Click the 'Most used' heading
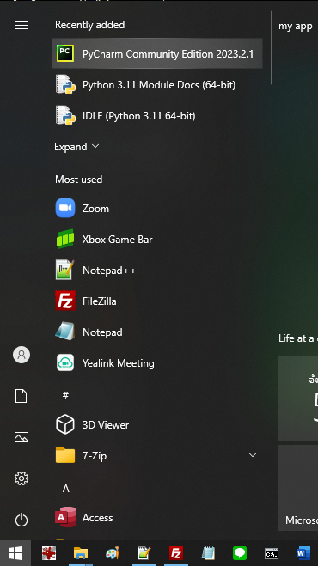This screenshot has height=566, width=318. click(x=78, y=180)
